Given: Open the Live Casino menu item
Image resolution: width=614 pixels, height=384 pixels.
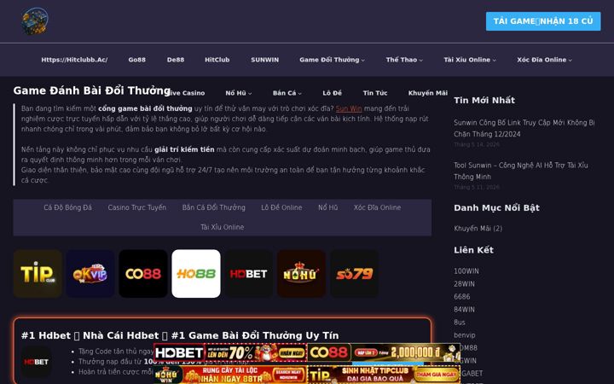Looking at the screenshot, I should click(x=187, y=93).
